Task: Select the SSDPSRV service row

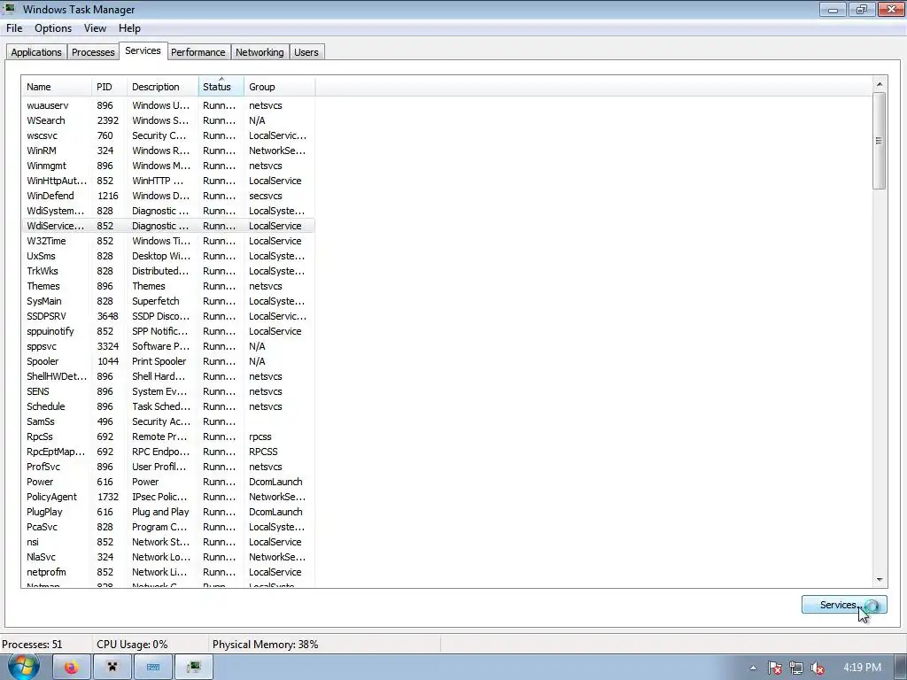Action: tap(168, 316)
